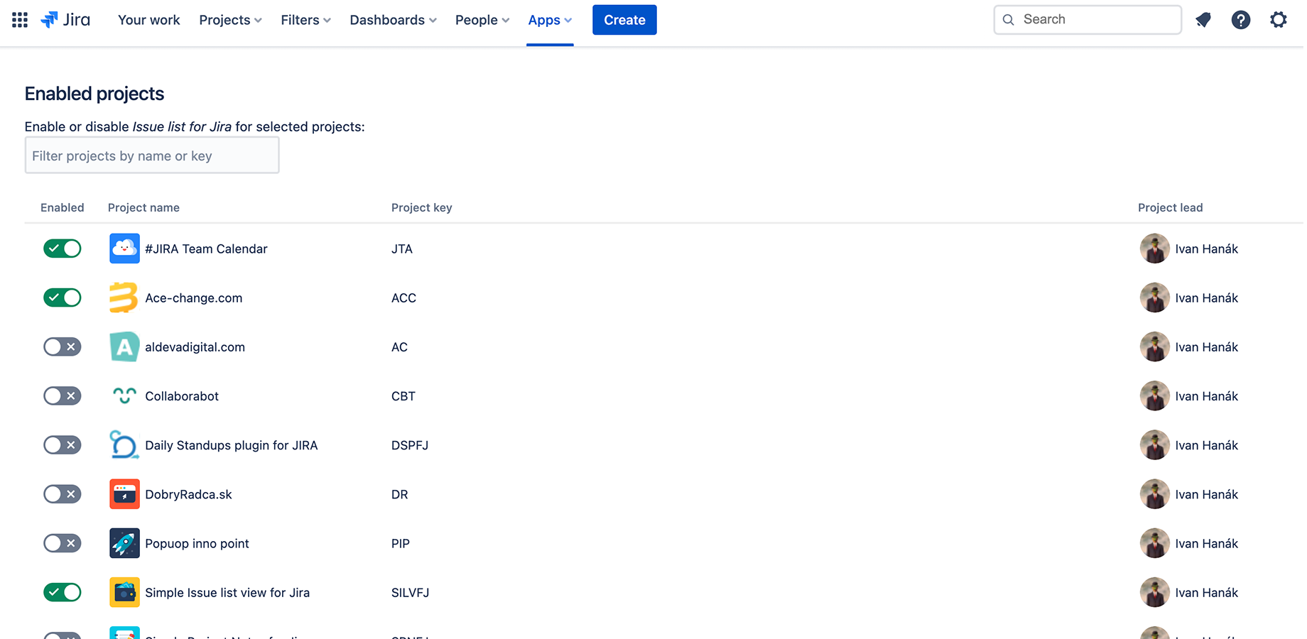Click the aldevadigital.com project icon

tap(124, 346)
